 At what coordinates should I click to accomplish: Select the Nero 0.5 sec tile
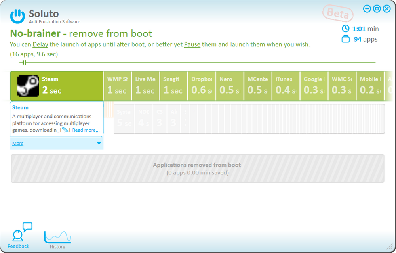pyautogui.click(x=230, y=86)
